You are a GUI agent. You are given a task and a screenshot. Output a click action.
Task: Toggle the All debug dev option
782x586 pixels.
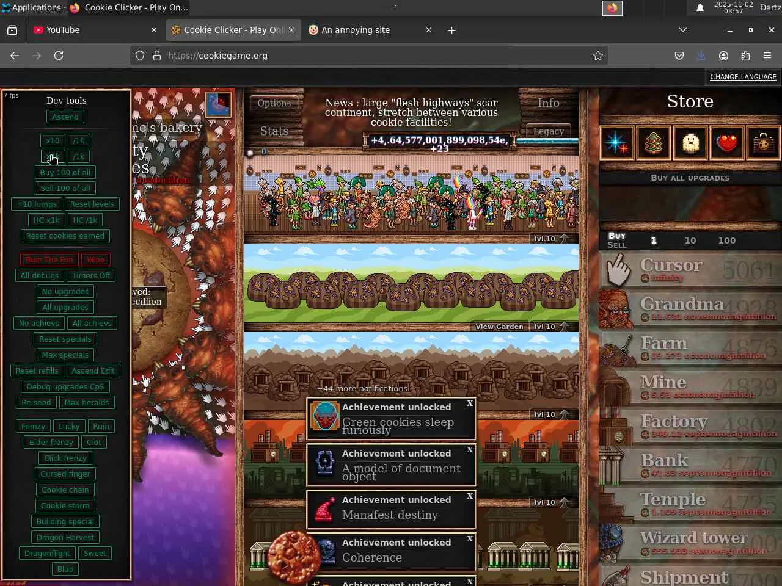tap(40, 275)
